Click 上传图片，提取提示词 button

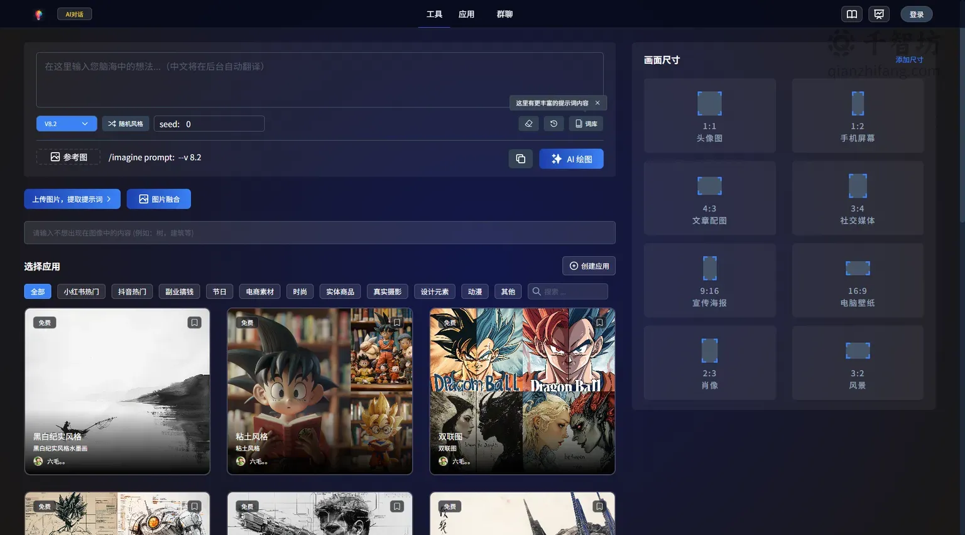(72, 199)
